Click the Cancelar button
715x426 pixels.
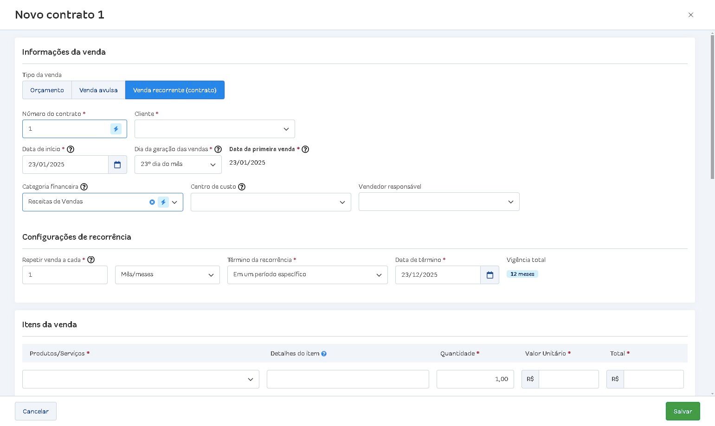pos(36,411)
